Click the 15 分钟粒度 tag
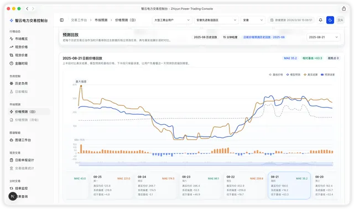 [230, 37]
